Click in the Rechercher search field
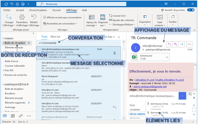This screenshot has height=124, width=198. [81, 4]
